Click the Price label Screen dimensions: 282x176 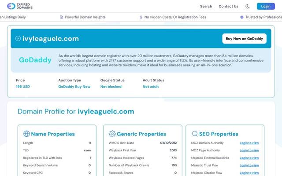(20, 80)
